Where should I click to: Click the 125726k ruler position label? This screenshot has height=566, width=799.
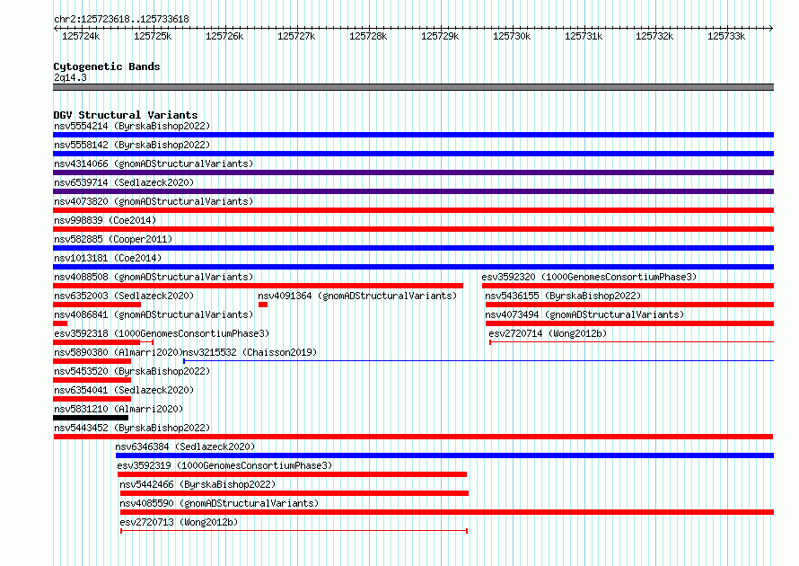(224, 36)
